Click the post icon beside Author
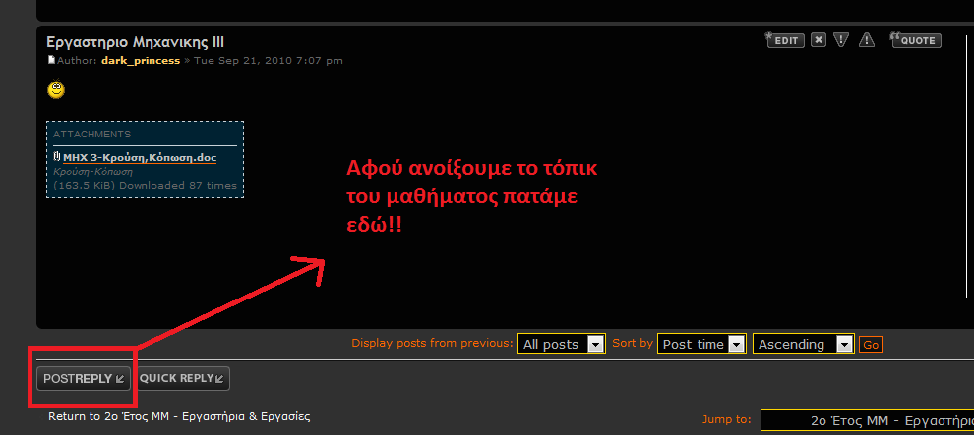This screenshot has height=435, width=974. (x=51, y=61)
